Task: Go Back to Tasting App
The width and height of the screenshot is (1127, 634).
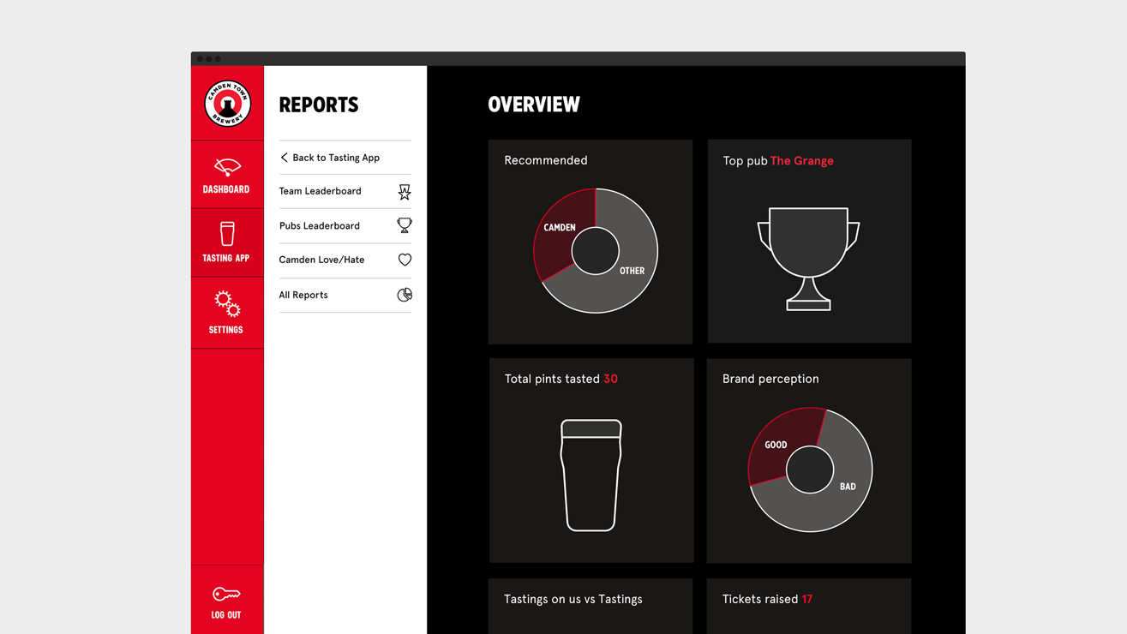Action: pyautogui.click(x=345, y=158)
